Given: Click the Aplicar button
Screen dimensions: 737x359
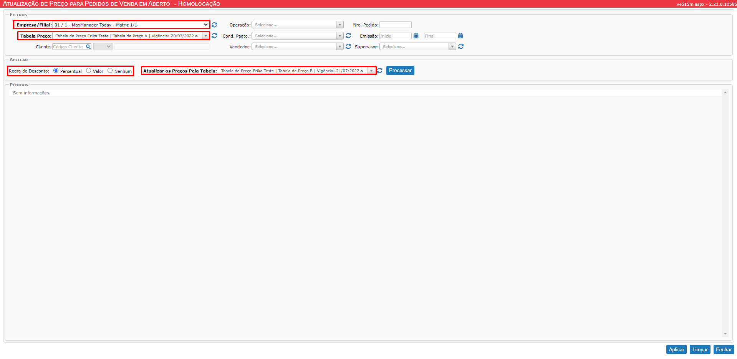Looking at the screenshot, I should [676, 349].
